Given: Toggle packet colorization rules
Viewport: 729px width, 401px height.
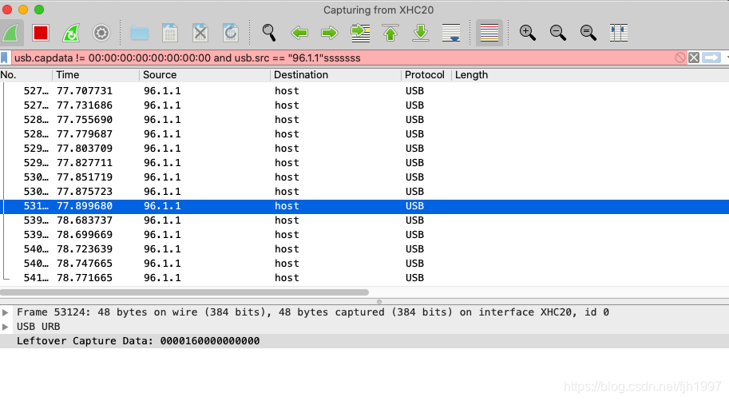Looking at the screenshot, I should [x=489, y=33].
